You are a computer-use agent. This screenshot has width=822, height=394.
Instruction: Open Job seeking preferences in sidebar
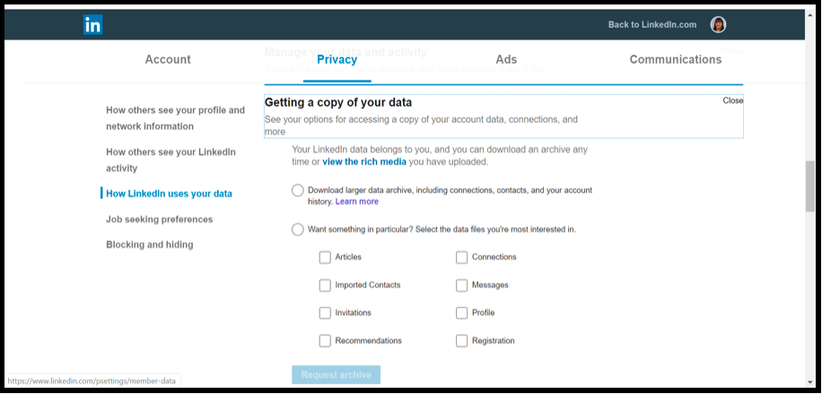(160, 219)
